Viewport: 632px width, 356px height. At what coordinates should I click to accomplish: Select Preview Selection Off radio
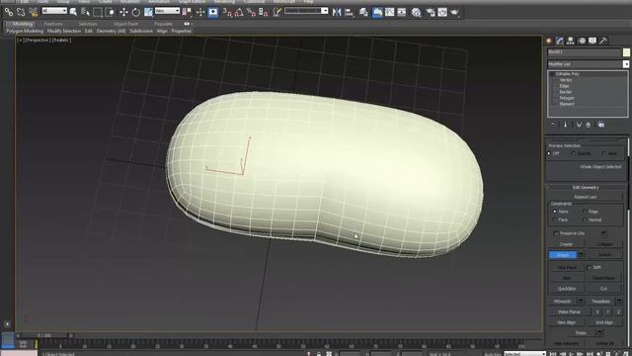[549, 154]
